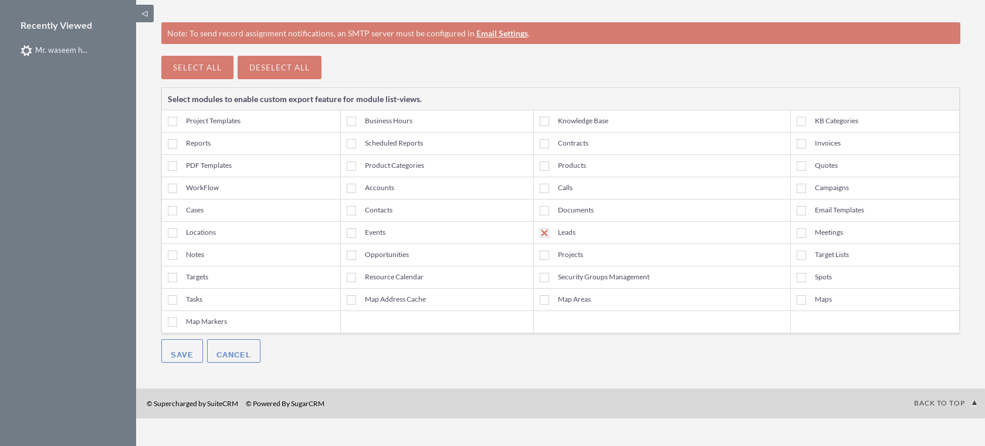Check the Scheduled Reports checkbox
Image resolution: width=985 pixels, height=446 pixels.
tap(351, 144)
